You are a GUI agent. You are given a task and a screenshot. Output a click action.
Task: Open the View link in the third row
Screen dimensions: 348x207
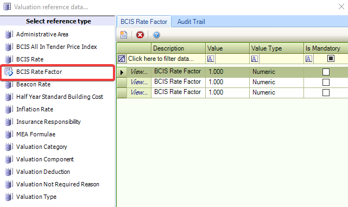pos(139,92)
